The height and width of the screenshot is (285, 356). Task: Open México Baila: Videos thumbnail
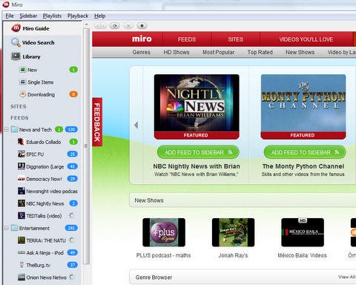click(303, 232)
